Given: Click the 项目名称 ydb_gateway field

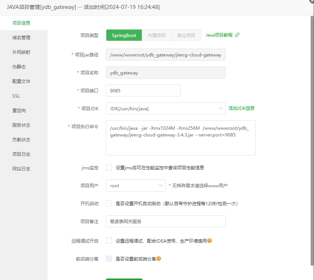Looking at the screenshot, I should pos(166,73).
